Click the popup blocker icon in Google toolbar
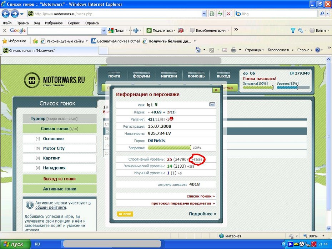The height and width of the screenshot is (249, 332). [x=181, y=30]
